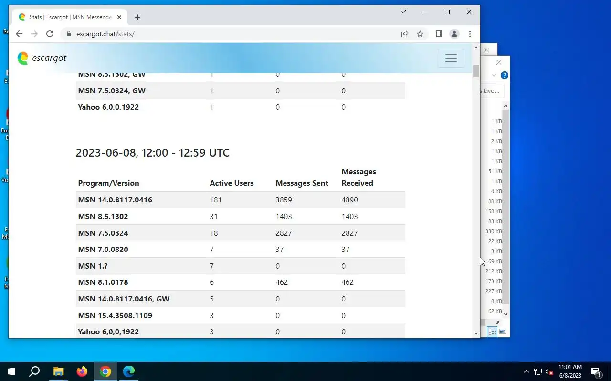Click the muted volume tray icon
This screenshot has height=381, width=611.
(549, 372)
